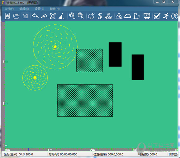Open the 文件(F) menu
Screen dimensions: 180x158
click(x=9, y=9)
